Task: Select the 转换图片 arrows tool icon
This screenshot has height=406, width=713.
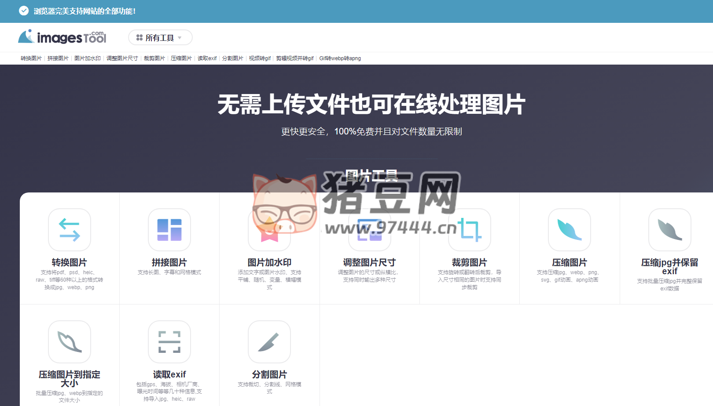Action: (69, 230)
